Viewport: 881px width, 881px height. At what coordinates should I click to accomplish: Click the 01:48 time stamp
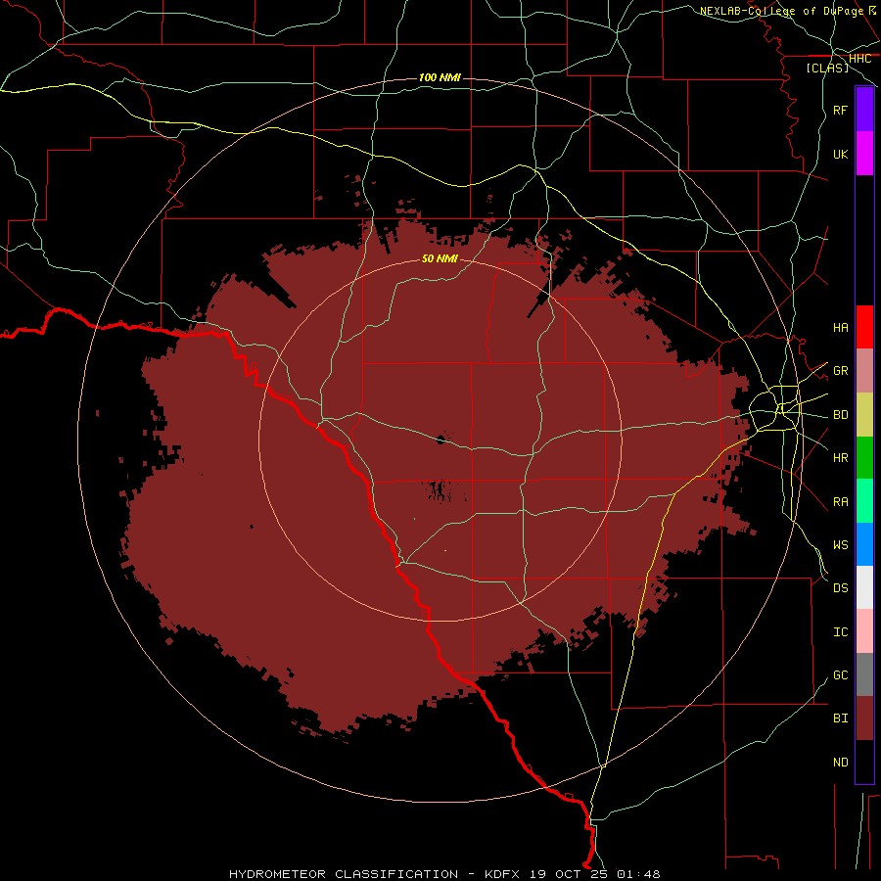click(x=638, y=874)
